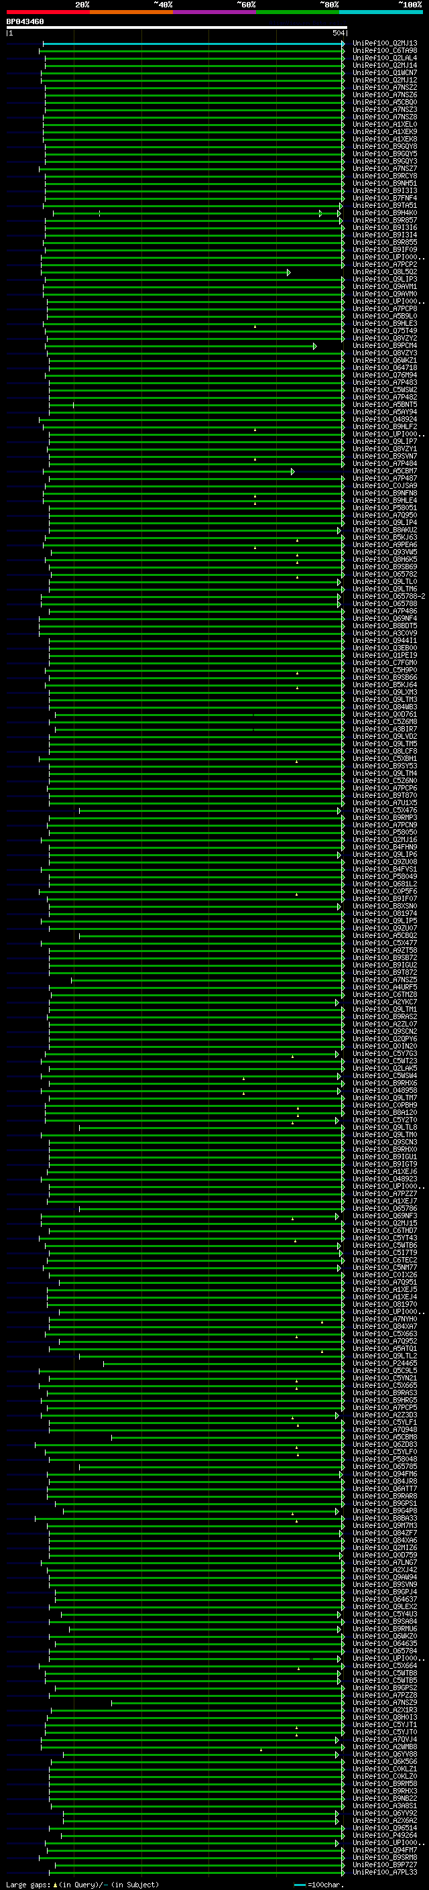Select the UniRef100_B9IF09 label
This screenshot has width=429, height=1890.
tap(385, 249)
